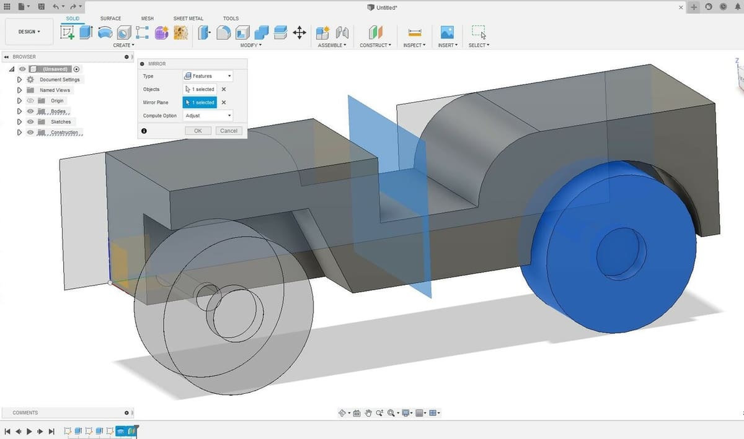The height and width of the screenshot is (439, 744).
Task: Select the Midplane construct tool
Action: click(x=376, y=32)
